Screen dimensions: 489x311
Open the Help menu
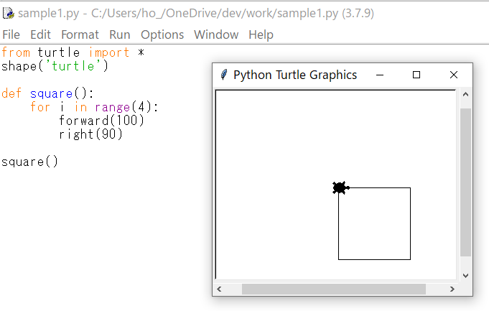pyautogui.click(x=261, y=34)
